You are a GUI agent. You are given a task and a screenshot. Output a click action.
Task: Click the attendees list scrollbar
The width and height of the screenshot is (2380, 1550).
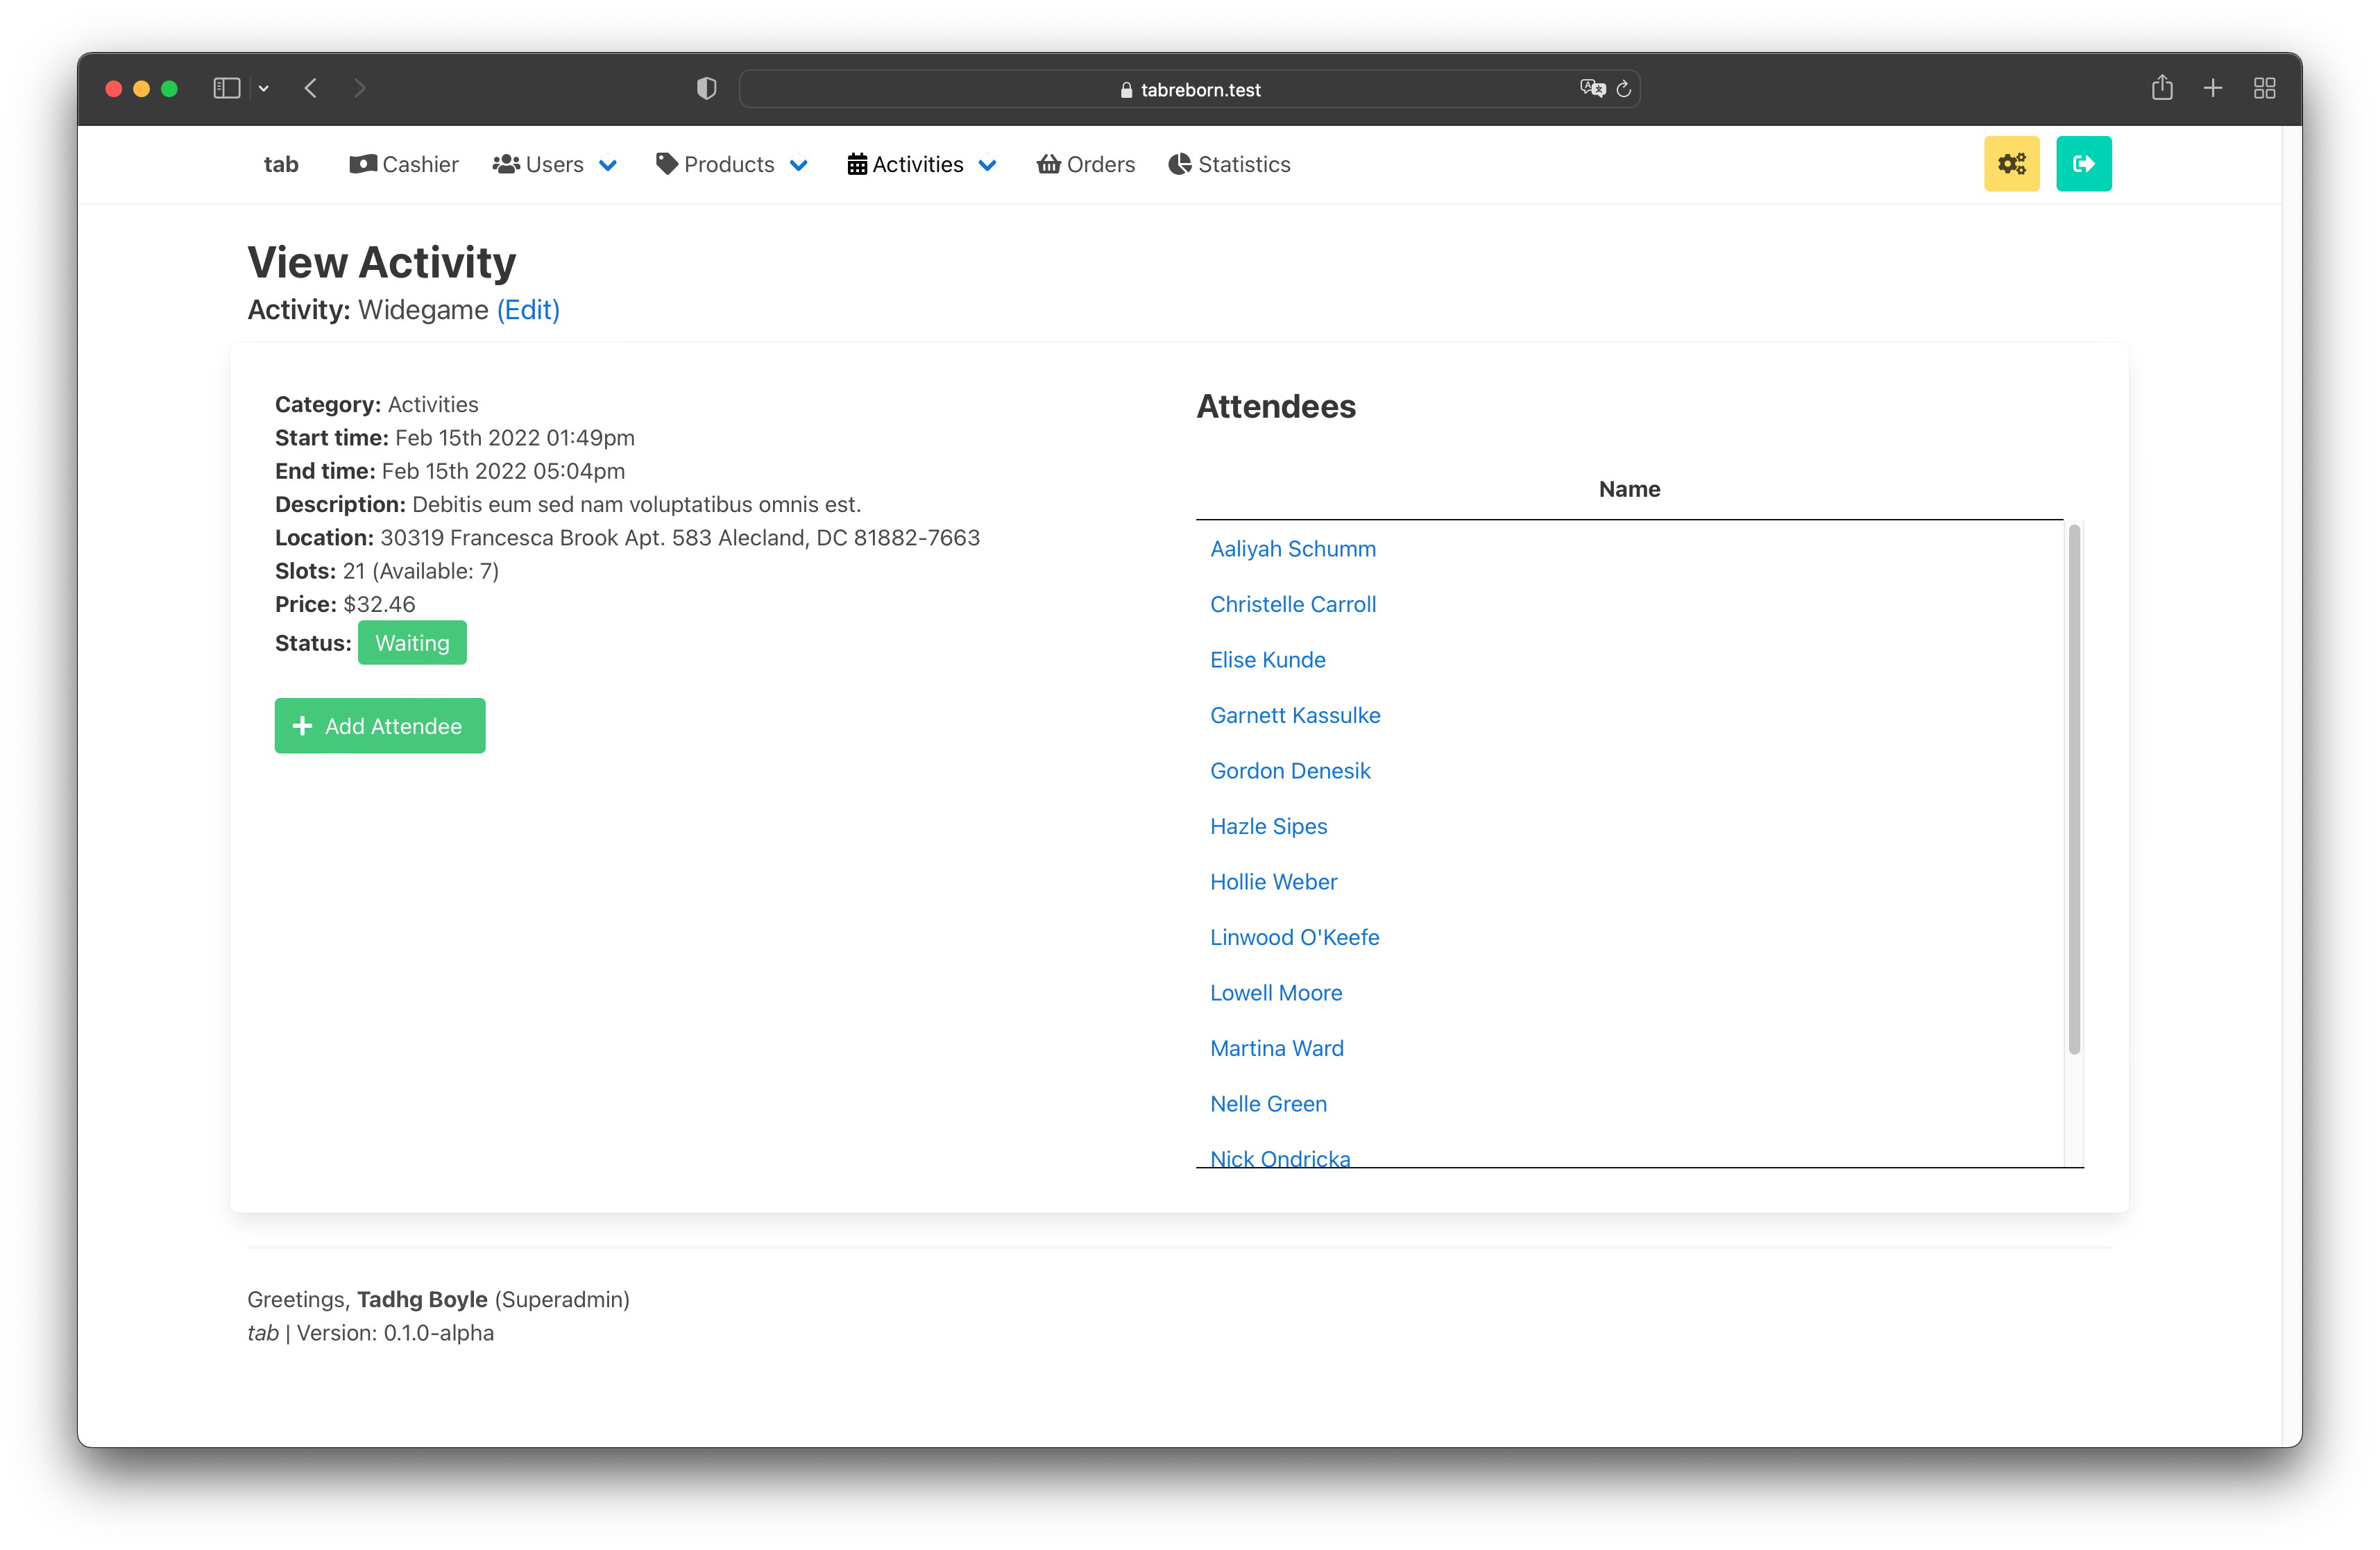tap(2073, 790)
